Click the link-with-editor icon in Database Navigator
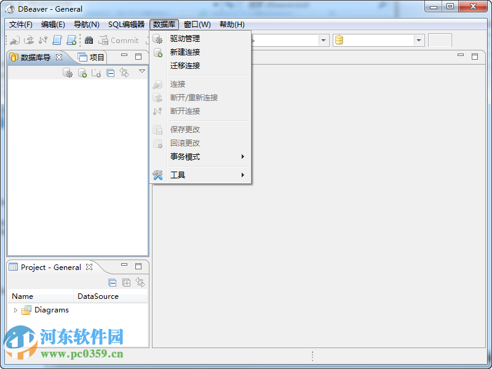The height and width of the screenshot is (369, 492). coord(124,72)
